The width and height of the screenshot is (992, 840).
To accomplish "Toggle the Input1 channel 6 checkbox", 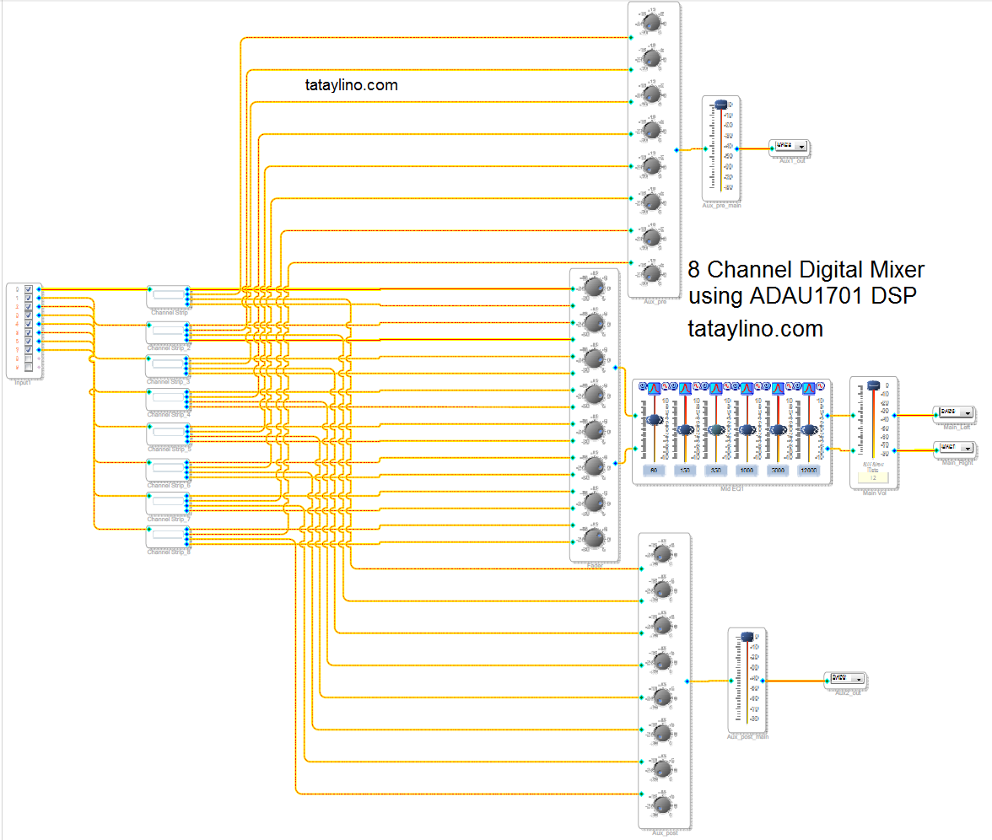I will pos(29,341).
